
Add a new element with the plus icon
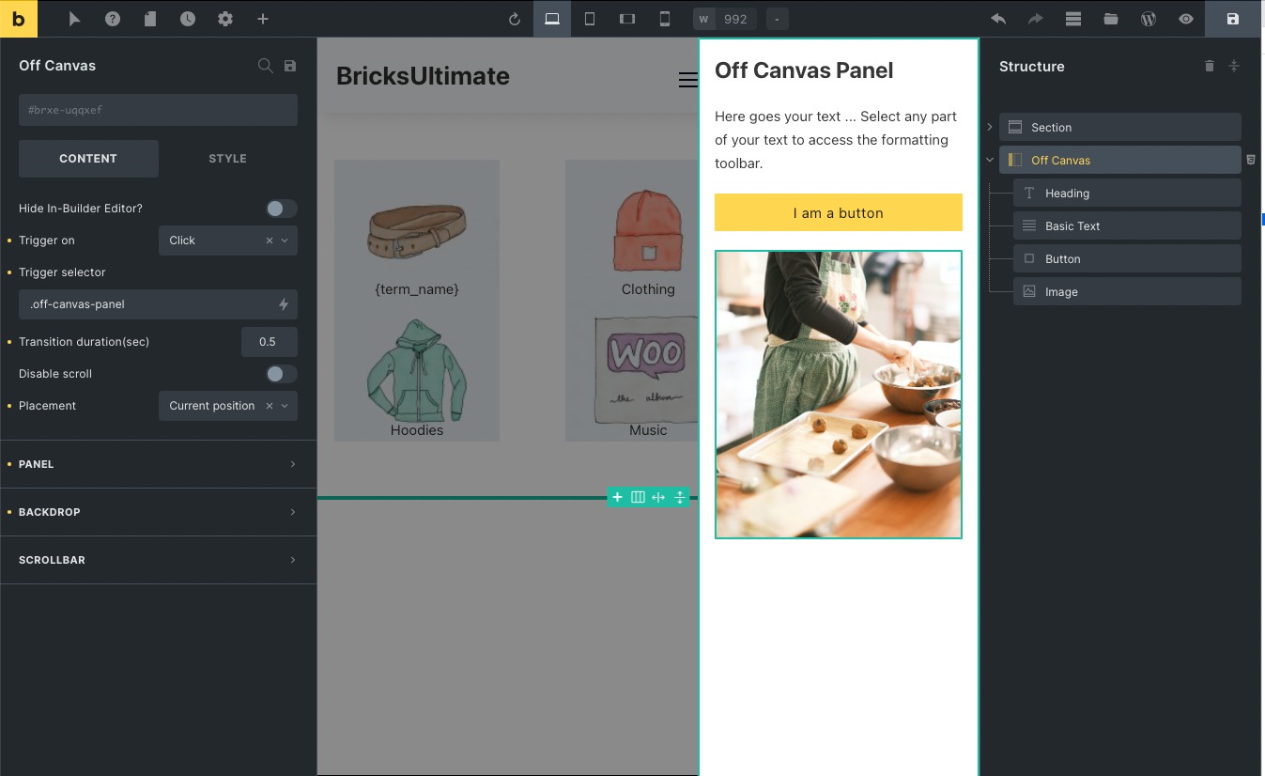pos(263,18)
